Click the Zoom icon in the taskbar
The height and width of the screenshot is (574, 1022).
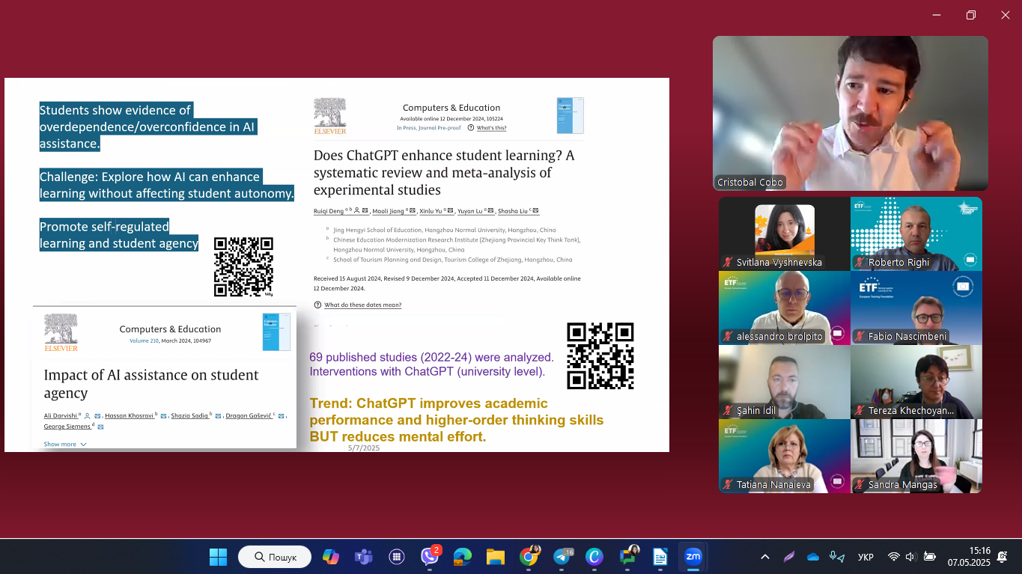(x=693, y=557)
